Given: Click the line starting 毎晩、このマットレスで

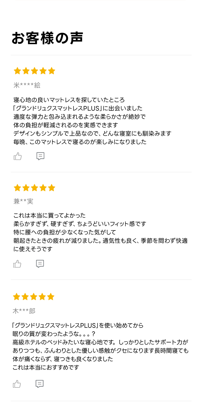Looking at the screenshot, I should (x=80, y=142).
